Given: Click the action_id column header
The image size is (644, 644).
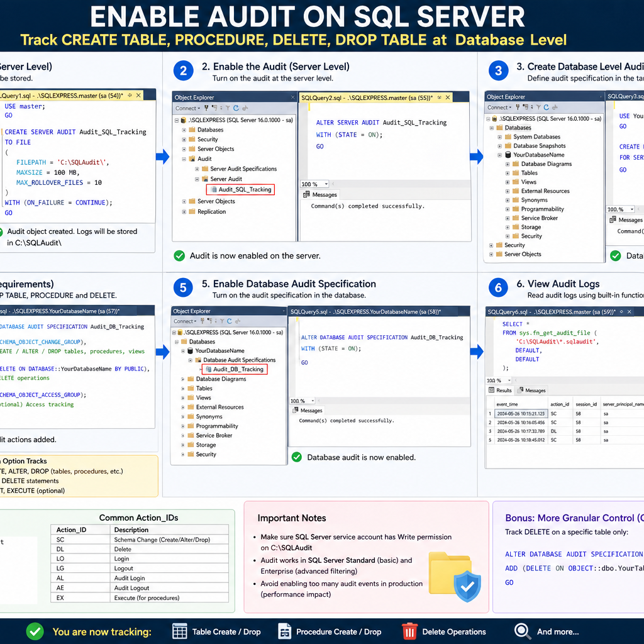Looking at the screenshot, I should point(560,404).
